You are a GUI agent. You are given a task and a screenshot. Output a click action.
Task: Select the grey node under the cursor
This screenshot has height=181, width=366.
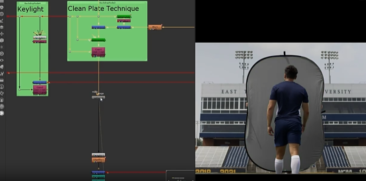(x=98, y=98)
